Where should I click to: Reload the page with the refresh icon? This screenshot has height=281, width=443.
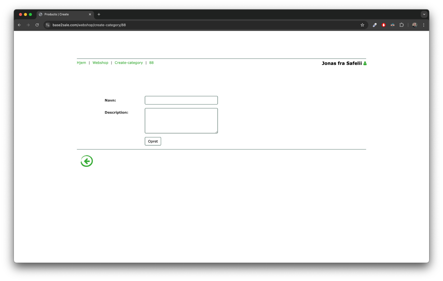[x=37, y=25]
